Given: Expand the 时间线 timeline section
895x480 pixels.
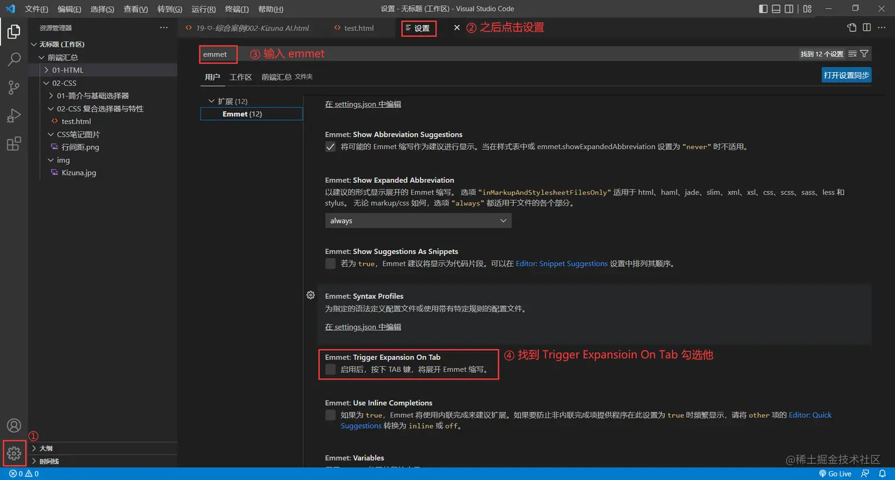Looking at the screenshot, I should 34,461.
